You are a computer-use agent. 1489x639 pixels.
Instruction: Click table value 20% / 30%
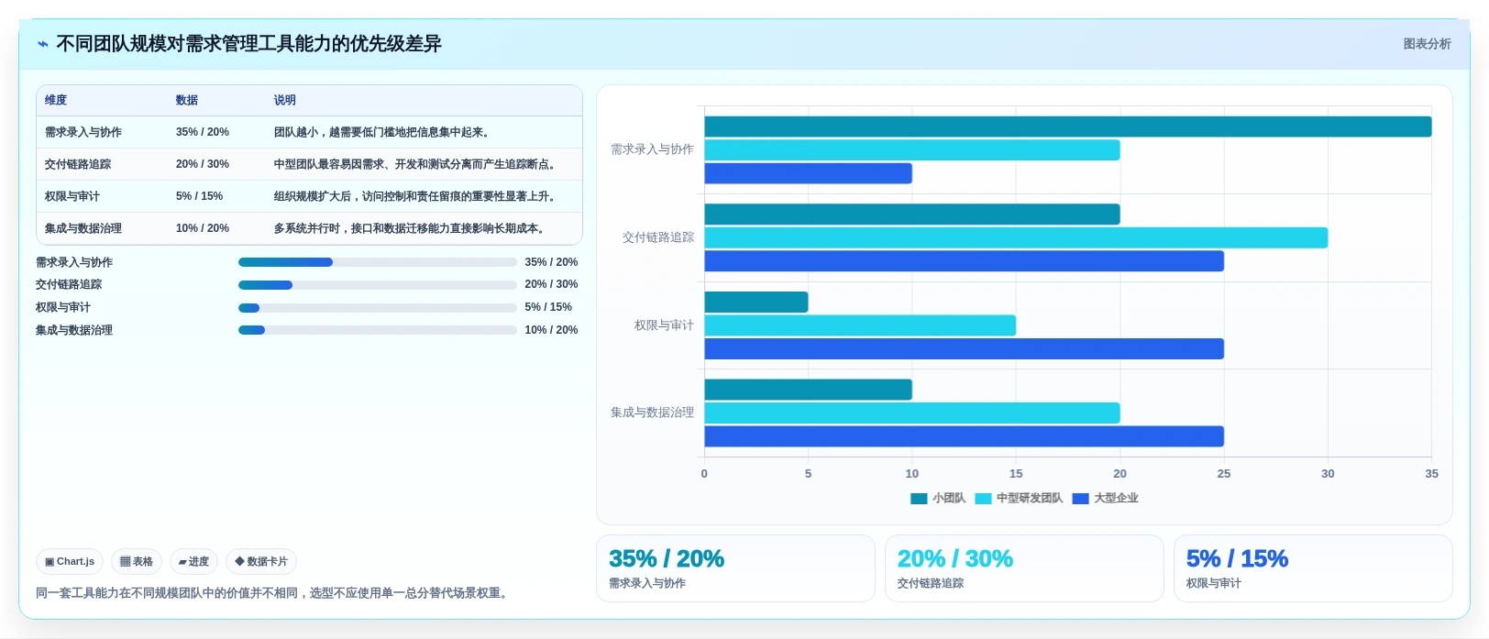point(203,164)
